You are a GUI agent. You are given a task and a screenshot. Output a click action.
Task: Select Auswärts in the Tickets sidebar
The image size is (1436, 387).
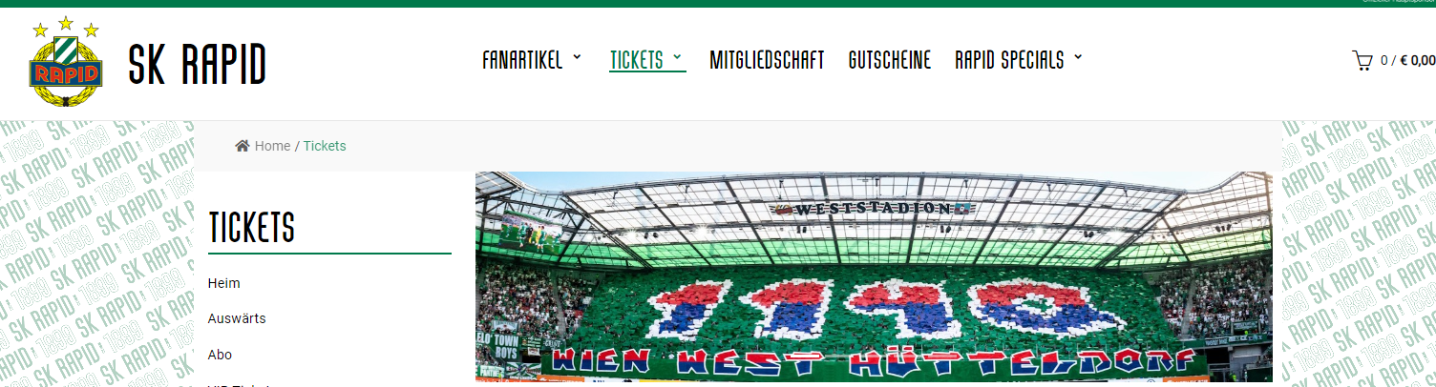(x=237, y=318)
